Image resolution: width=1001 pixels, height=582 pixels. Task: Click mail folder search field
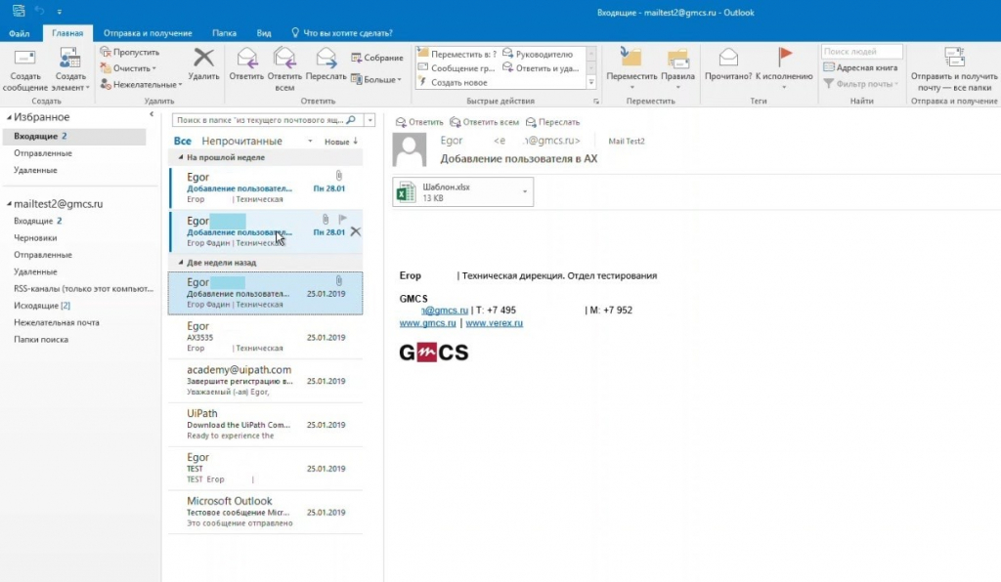(x=266, y=120)
